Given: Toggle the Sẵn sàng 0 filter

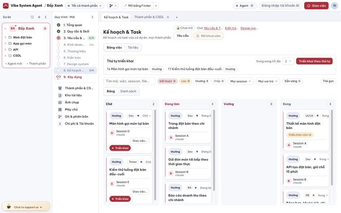Looking at the screenshot, I should tap(292, 81).
